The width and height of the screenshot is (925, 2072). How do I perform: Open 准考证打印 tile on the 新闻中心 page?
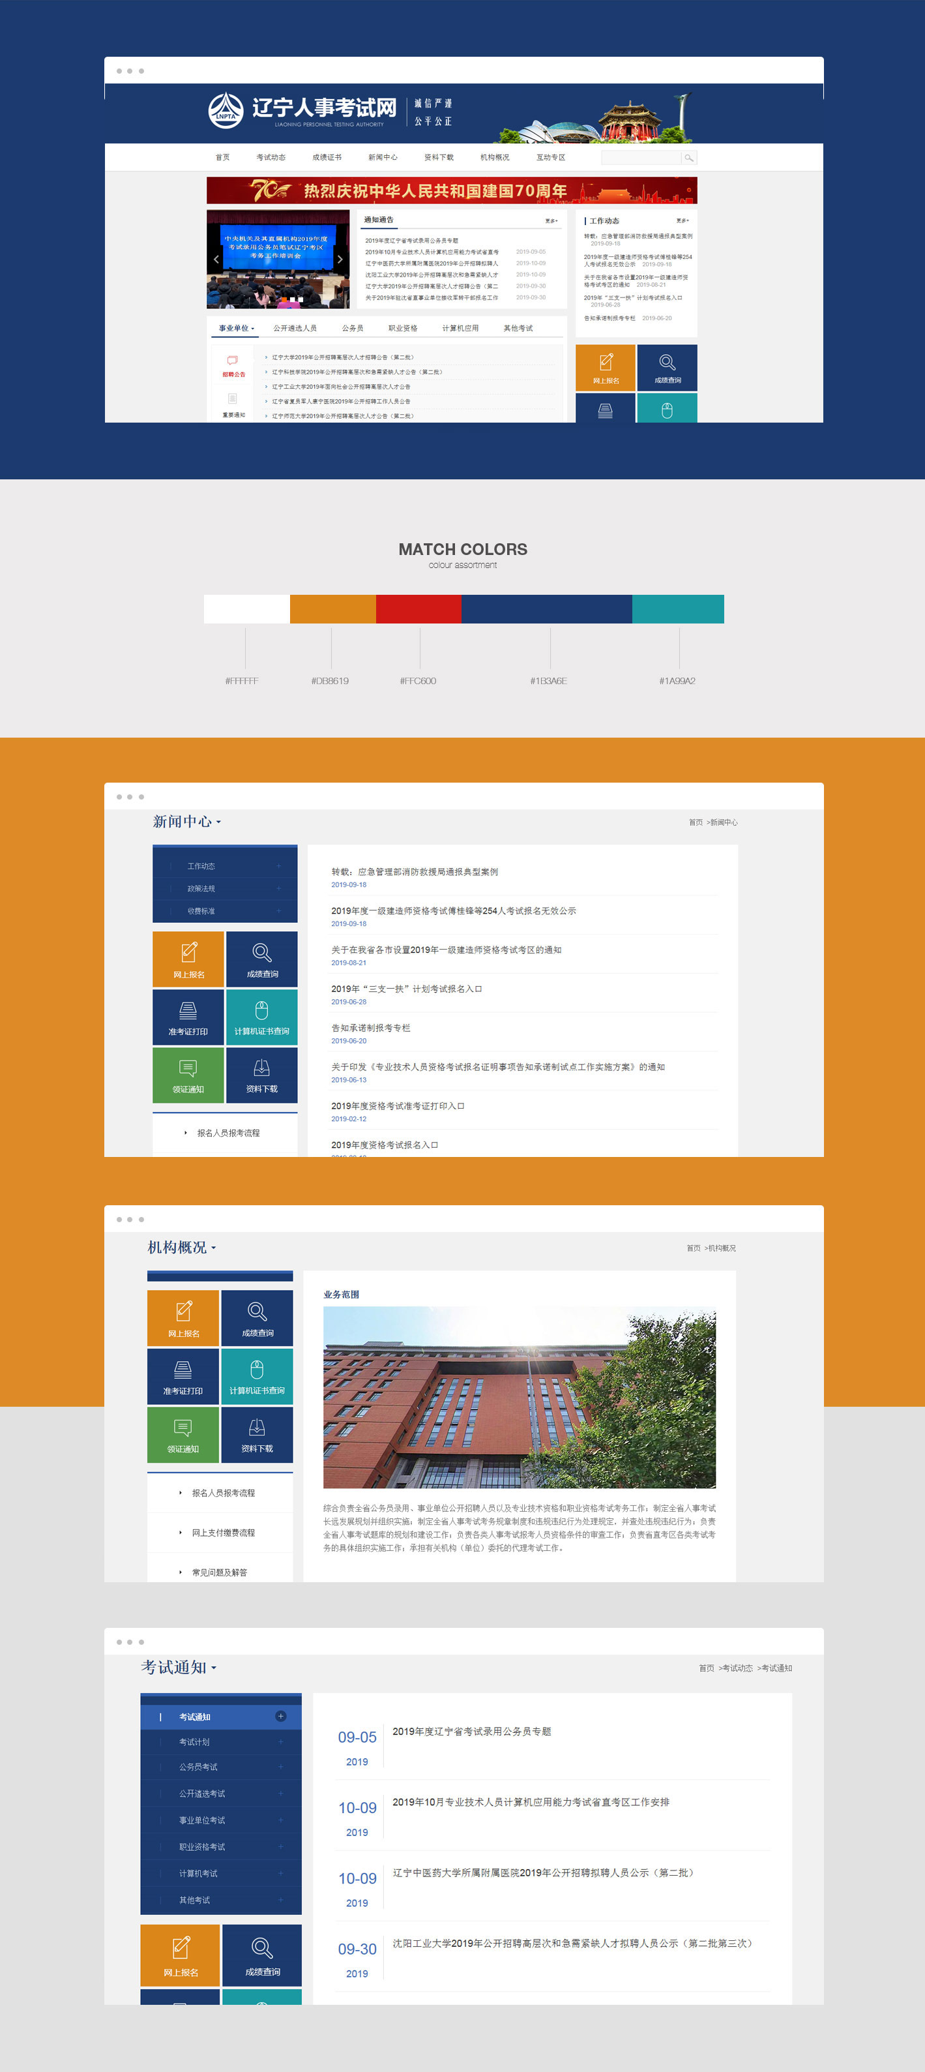click(x=188, y=1017)
